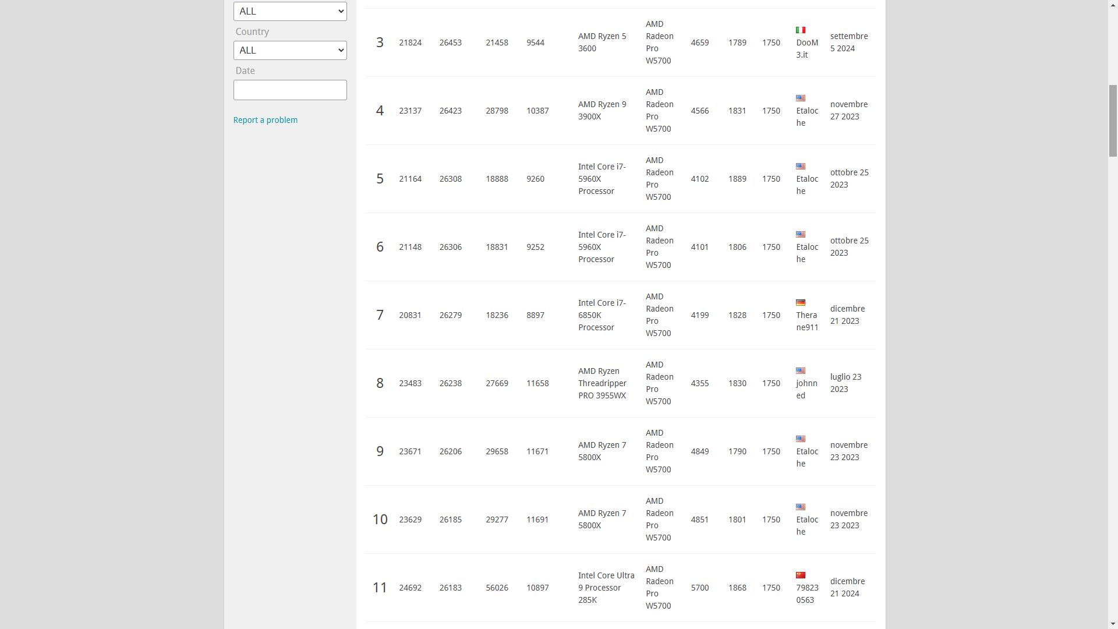
Task: Click ottobre 25 2023 in rank 5 row
Action: 849,179
